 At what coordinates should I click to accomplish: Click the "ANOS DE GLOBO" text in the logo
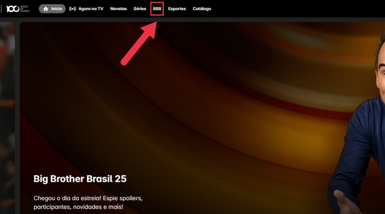click(25, 9)
